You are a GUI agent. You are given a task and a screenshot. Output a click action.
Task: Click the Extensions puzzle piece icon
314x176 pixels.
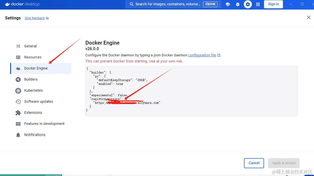pos(18,113)
